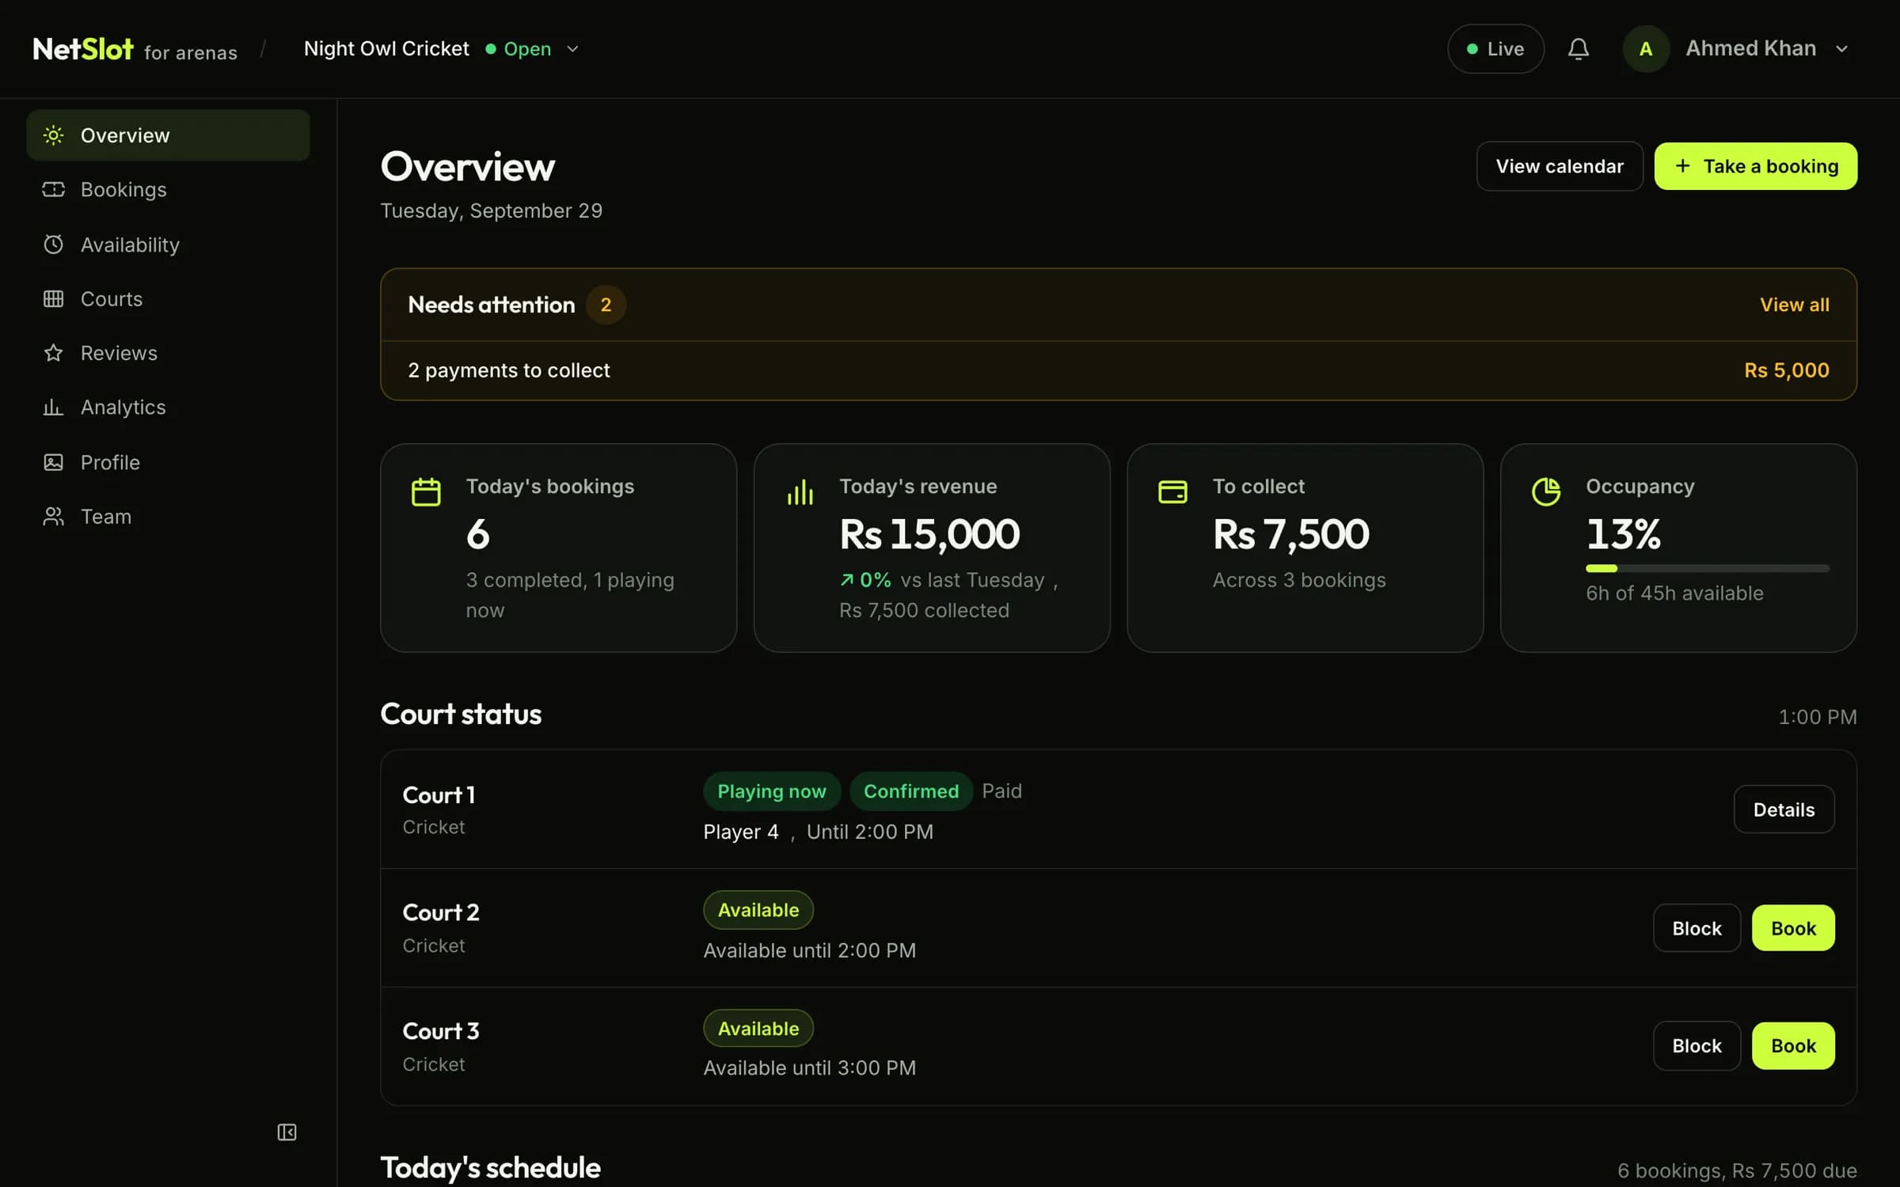Click the Occupancy progress bar

1708,568
